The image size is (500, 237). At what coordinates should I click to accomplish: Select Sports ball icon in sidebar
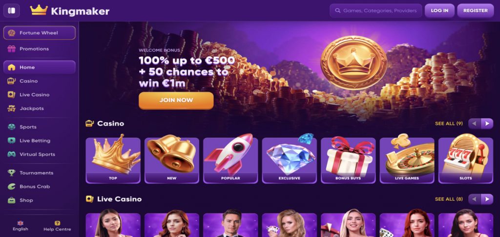click(12, 127)
